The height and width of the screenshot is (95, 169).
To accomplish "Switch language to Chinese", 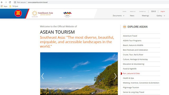I will (x=153, y=11).
